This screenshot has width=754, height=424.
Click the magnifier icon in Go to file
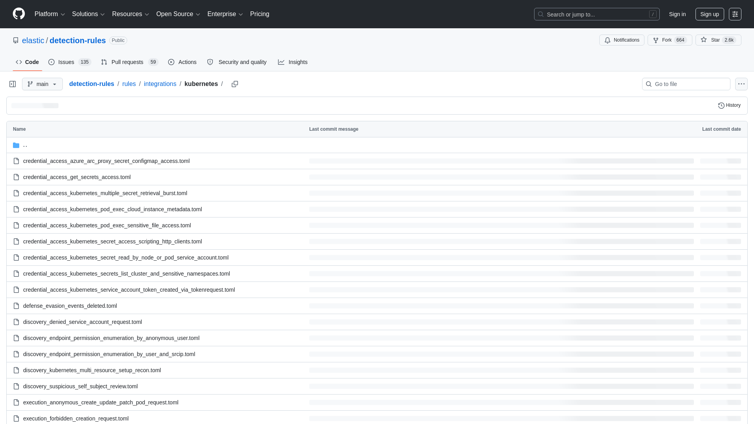649,84
